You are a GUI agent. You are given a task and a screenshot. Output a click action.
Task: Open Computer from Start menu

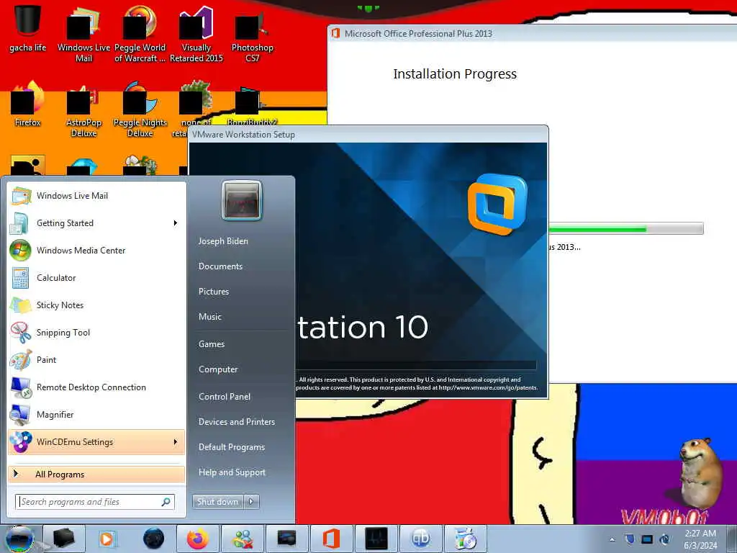coord(218,369)
